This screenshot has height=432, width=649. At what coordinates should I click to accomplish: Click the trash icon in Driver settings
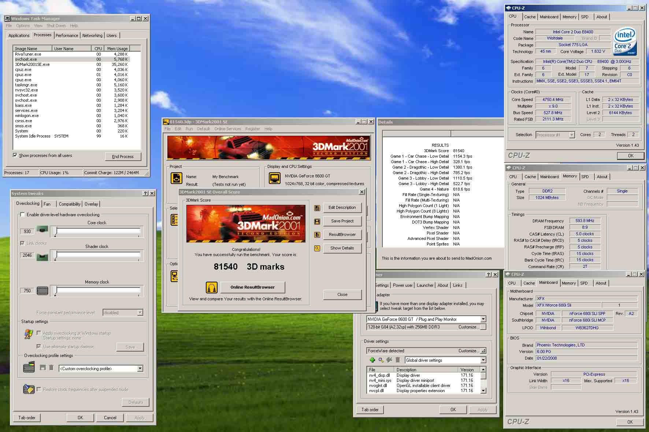click(x=398, y=360)
